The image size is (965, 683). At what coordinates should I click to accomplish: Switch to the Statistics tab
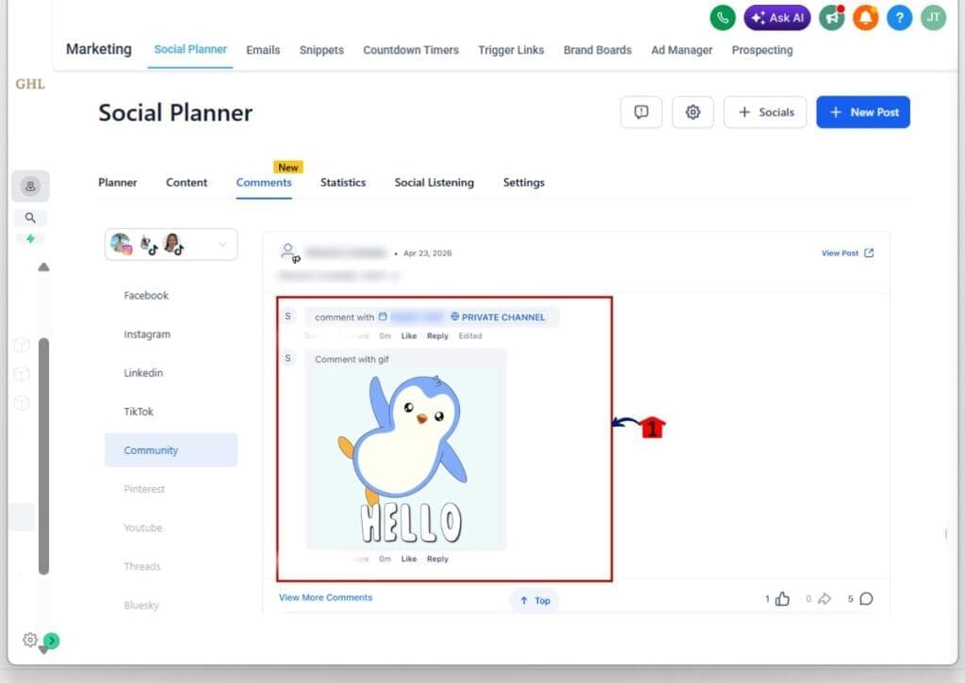(x=343, y=183)
